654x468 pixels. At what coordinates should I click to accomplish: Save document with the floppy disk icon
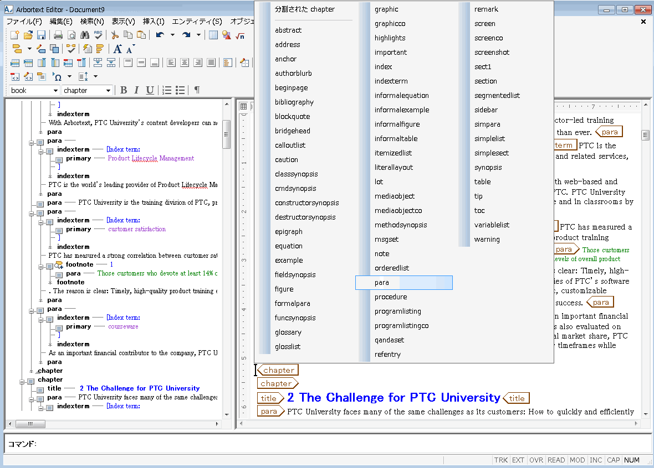point(42,35)
